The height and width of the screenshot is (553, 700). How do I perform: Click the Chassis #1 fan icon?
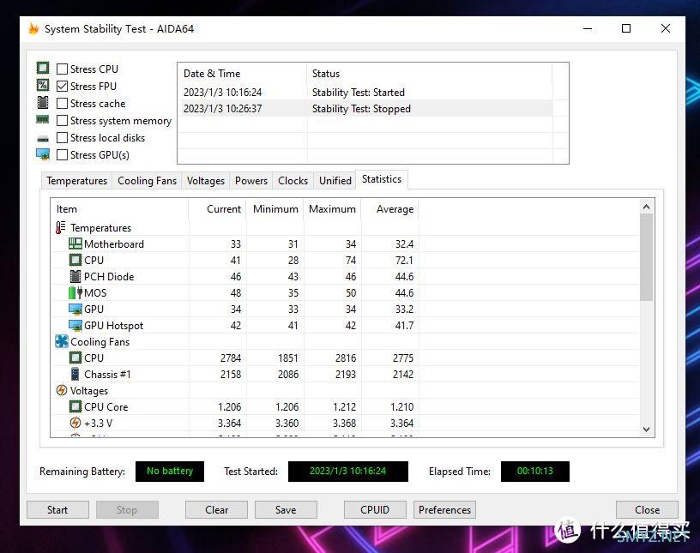tap(75, 374)
